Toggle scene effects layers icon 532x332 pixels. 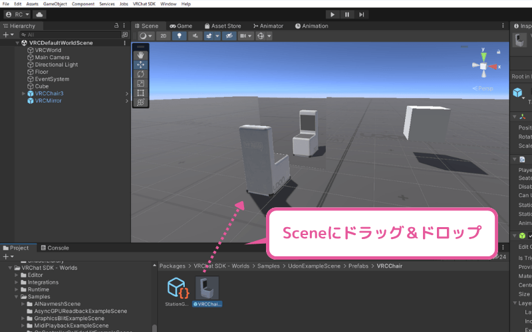point(209,36)
